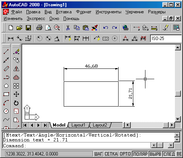The height and width of the screenshot is (158, 183).
Task: Create a new drawing with New icon
Action: 11,28
